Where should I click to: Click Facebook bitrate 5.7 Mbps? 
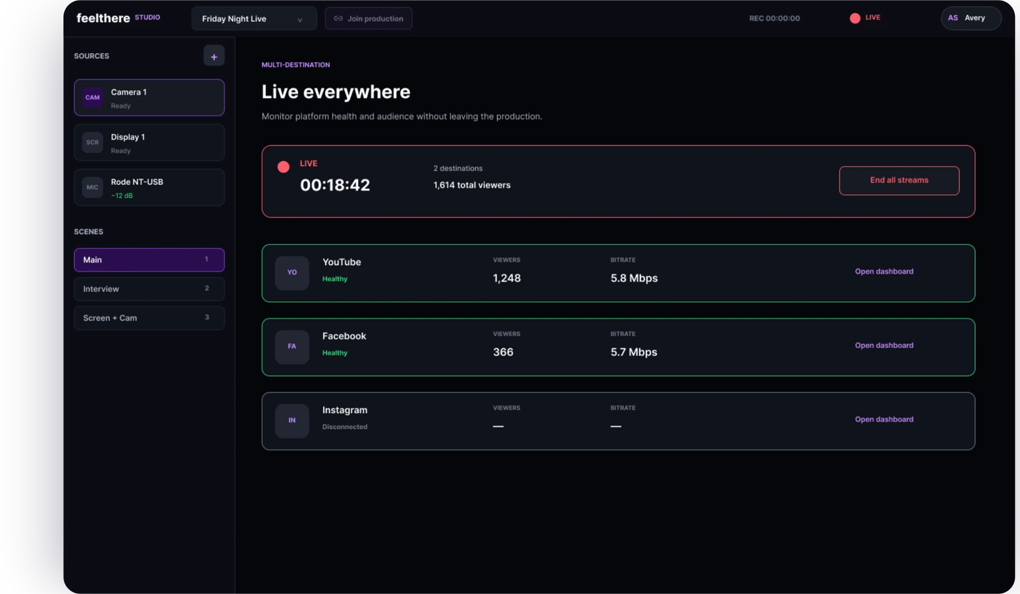(x=634, y=352)
